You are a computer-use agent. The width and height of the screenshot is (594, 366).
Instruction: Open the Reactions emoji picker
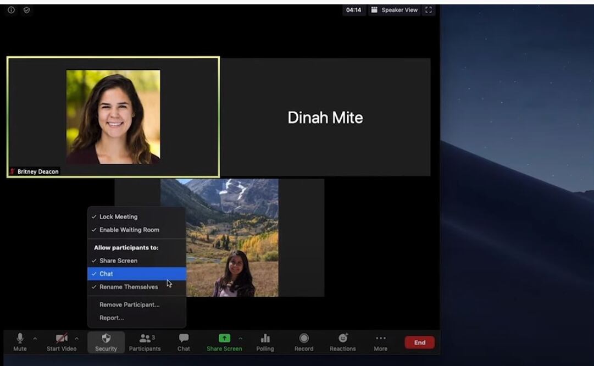343,339
